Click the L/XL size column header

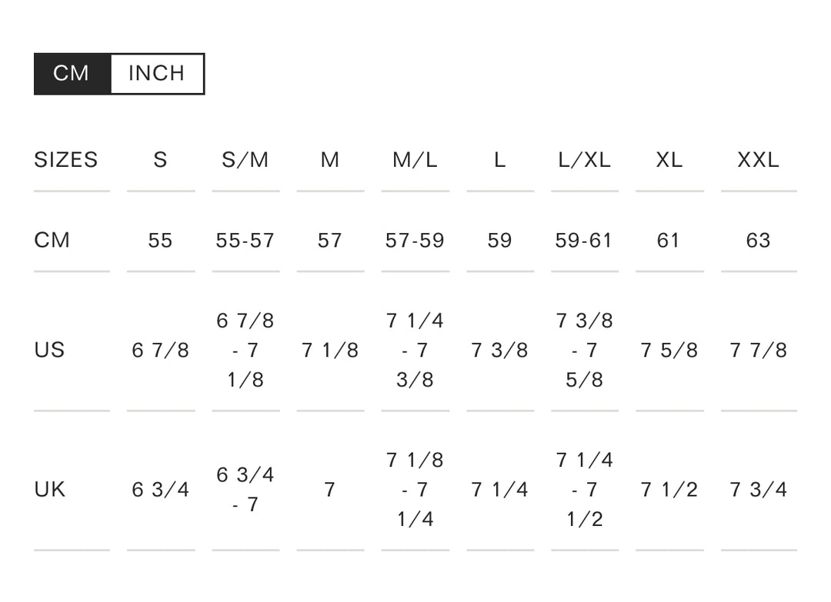pyautogui.click(x=585, y=160)
